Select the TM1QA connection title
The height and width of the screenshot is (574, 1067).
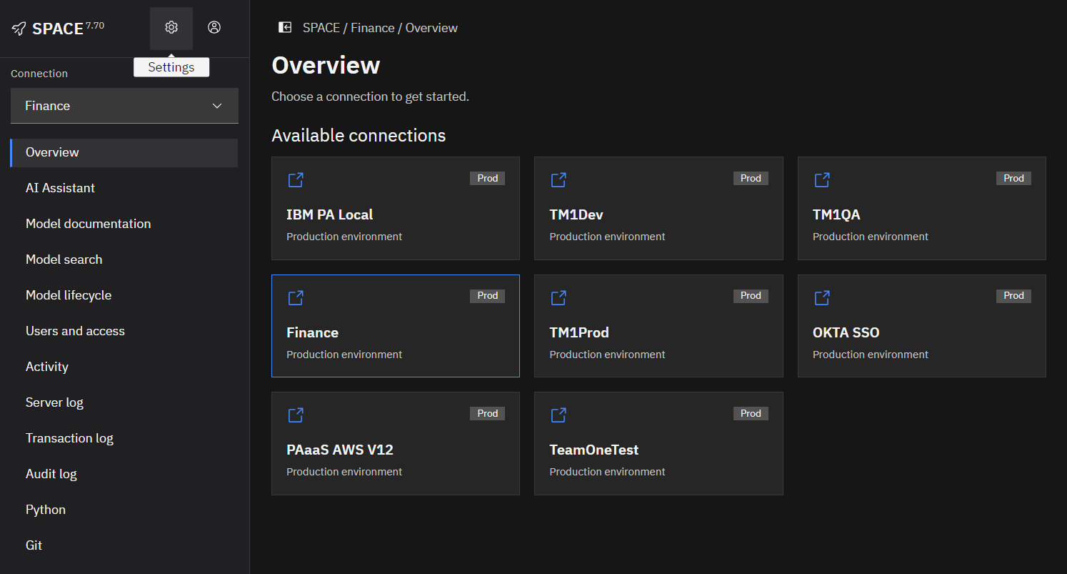pos(836,214)
